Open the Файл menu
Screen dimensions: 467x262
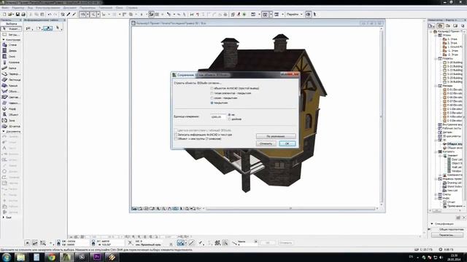[x=5, y=8]
